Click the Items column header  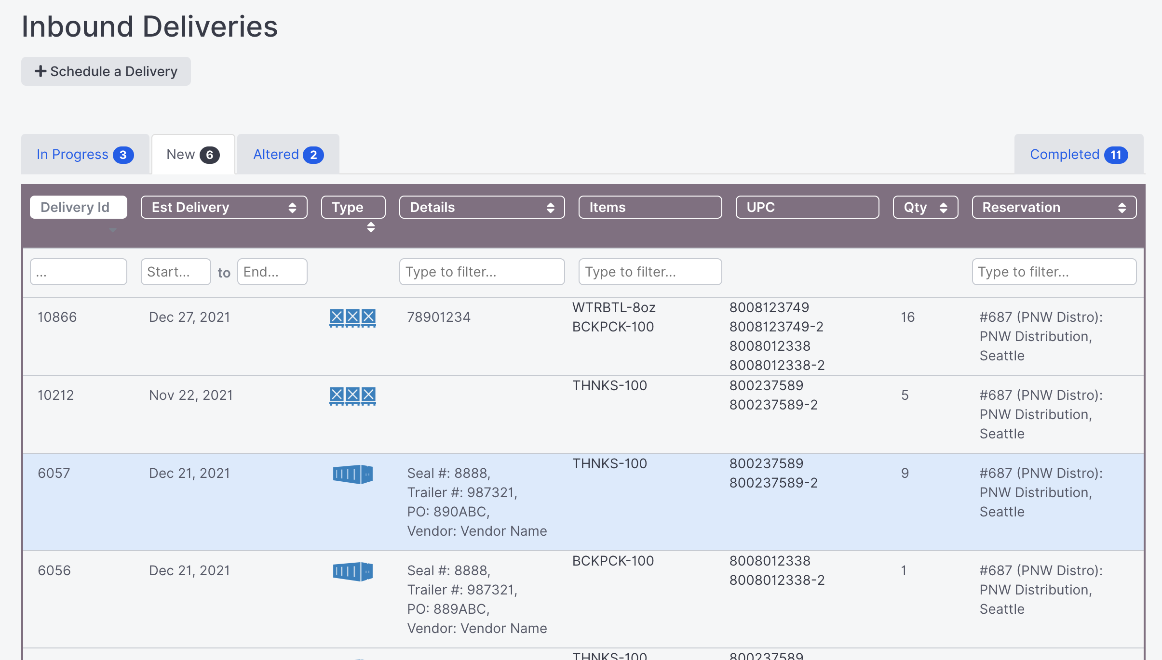point(650,207)
